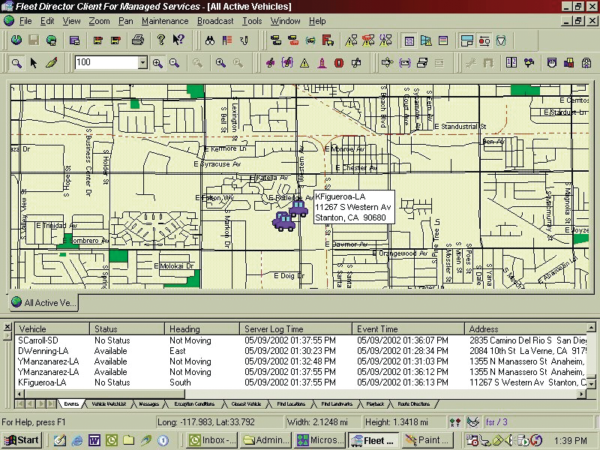
Task: Click the Print toolbar icon
Action: click(x=138, y=39)
